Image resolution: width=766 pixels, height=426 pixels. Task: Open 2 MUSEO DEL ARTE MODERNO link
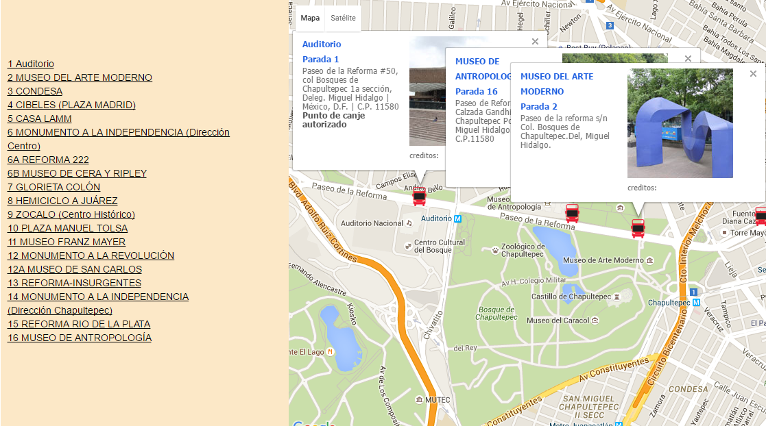point(80,77)
